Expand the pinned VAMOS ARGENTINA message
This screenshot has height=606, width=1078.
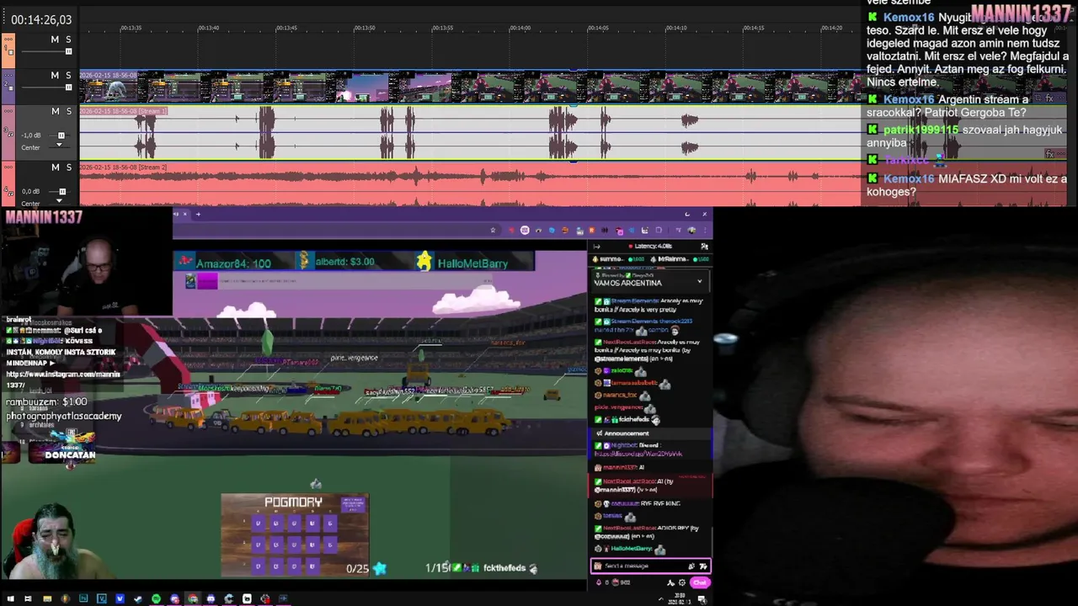(699, 282)
